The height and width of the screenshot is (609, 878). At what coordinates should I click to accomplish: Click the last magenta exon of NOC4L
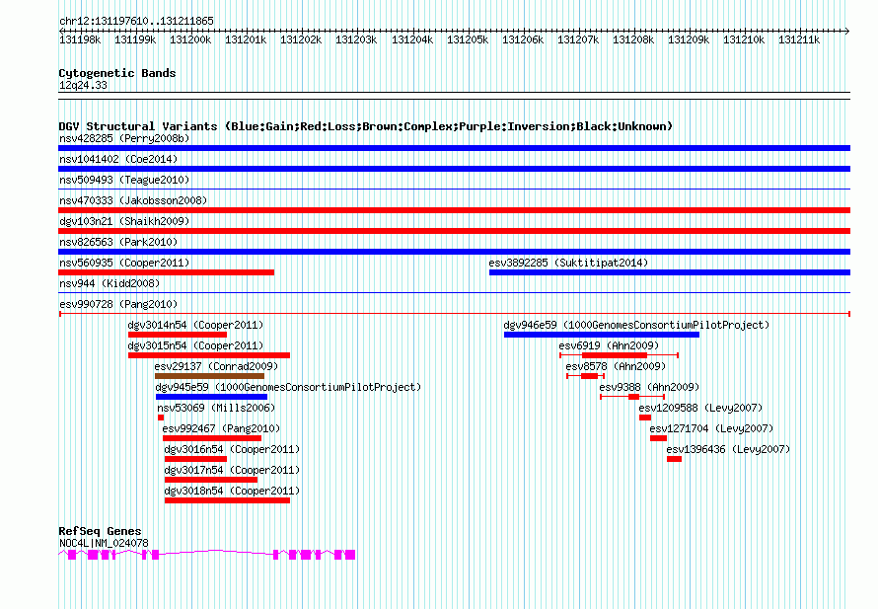pyautogui.click(x=350, y=555)
